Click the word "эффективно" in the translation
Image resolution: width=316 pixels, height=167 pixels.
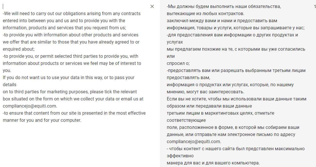click(x=180, y=156)
